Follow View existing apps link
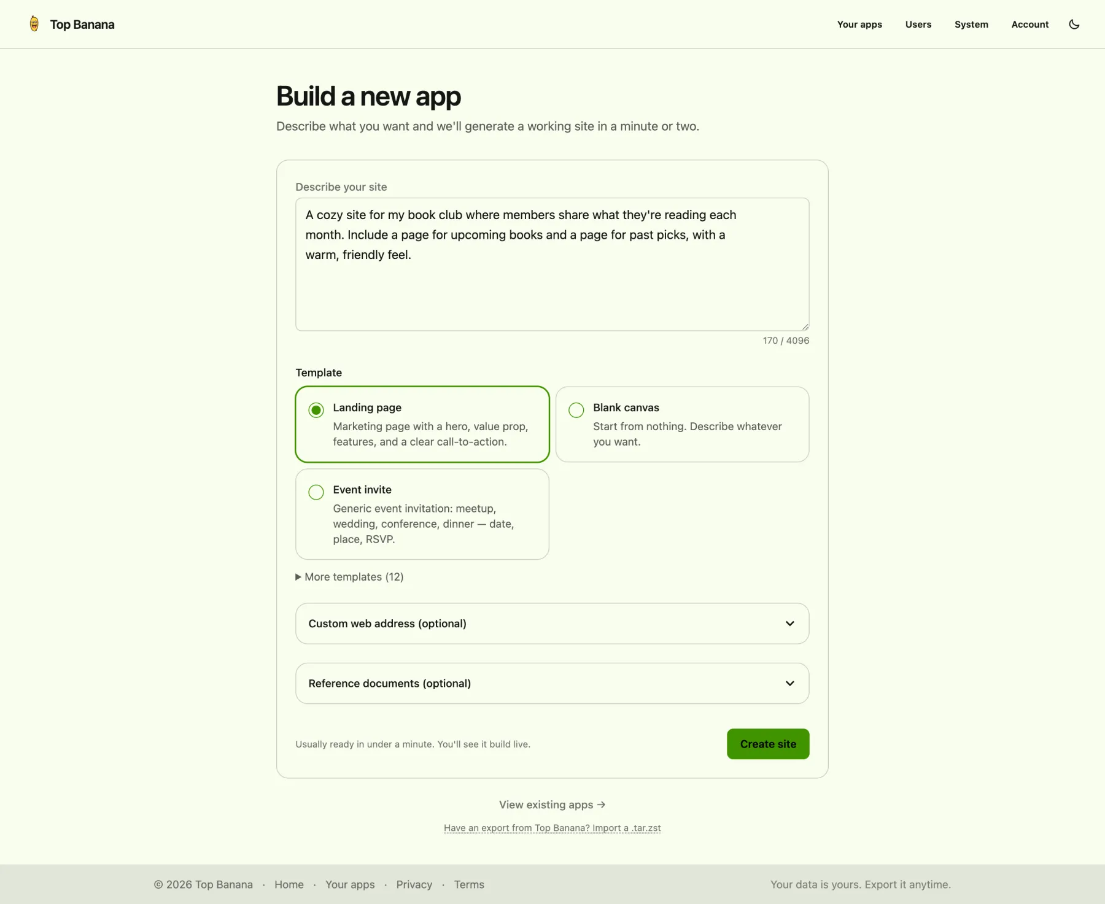The width and height of the screenshot is (1105, 904). click(552, 805)
